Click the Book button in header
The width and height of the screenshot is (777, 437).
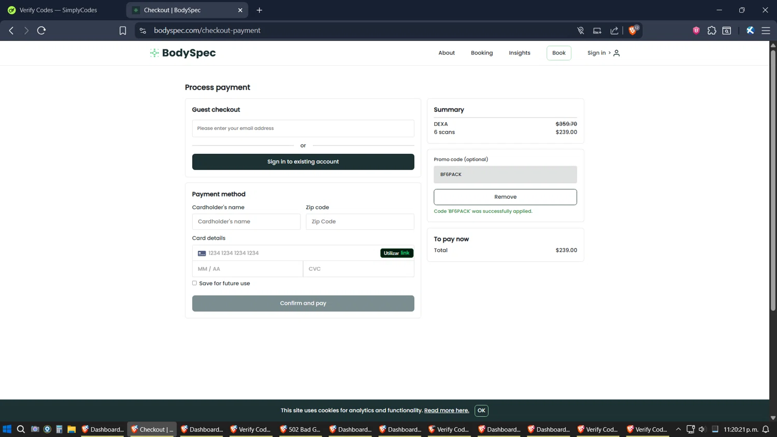pyautogui.click(x=559, y=53)
